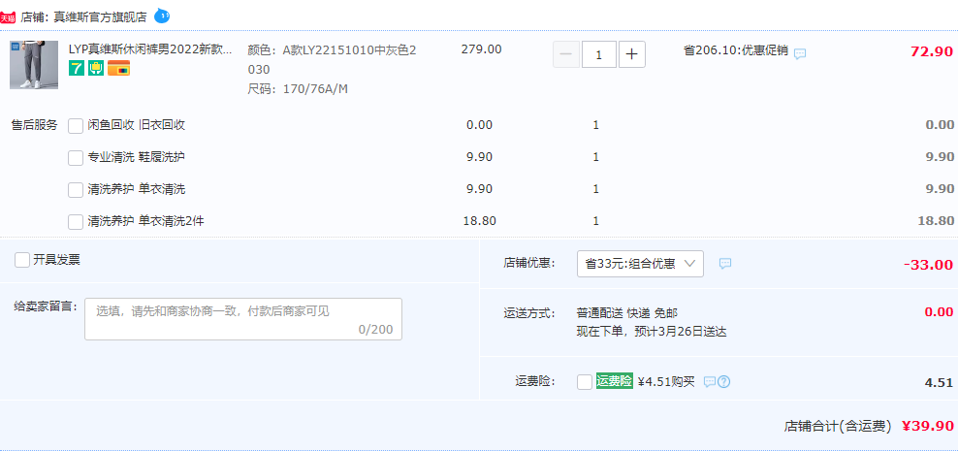Image resolution: width=958 pixels, height=451 pixels.
Task: Open the promotion details speech bubble icon
Action: point(800,53)
